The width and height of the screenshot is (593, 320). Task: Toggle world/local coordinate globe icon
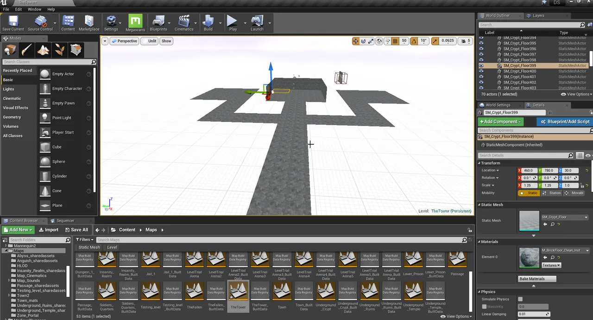pos(379,41)
